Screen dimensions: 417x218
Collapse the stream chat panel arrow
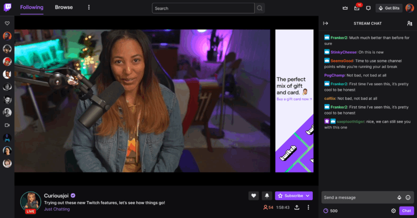click(x=326, y=23)
